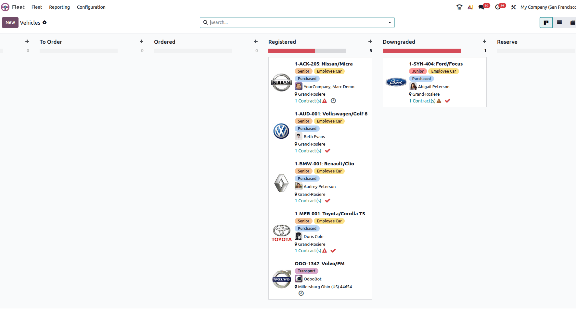This screenshot has height=309, width=576.
Task: Open the Reporting menu
Action: (x=59, y=7)
